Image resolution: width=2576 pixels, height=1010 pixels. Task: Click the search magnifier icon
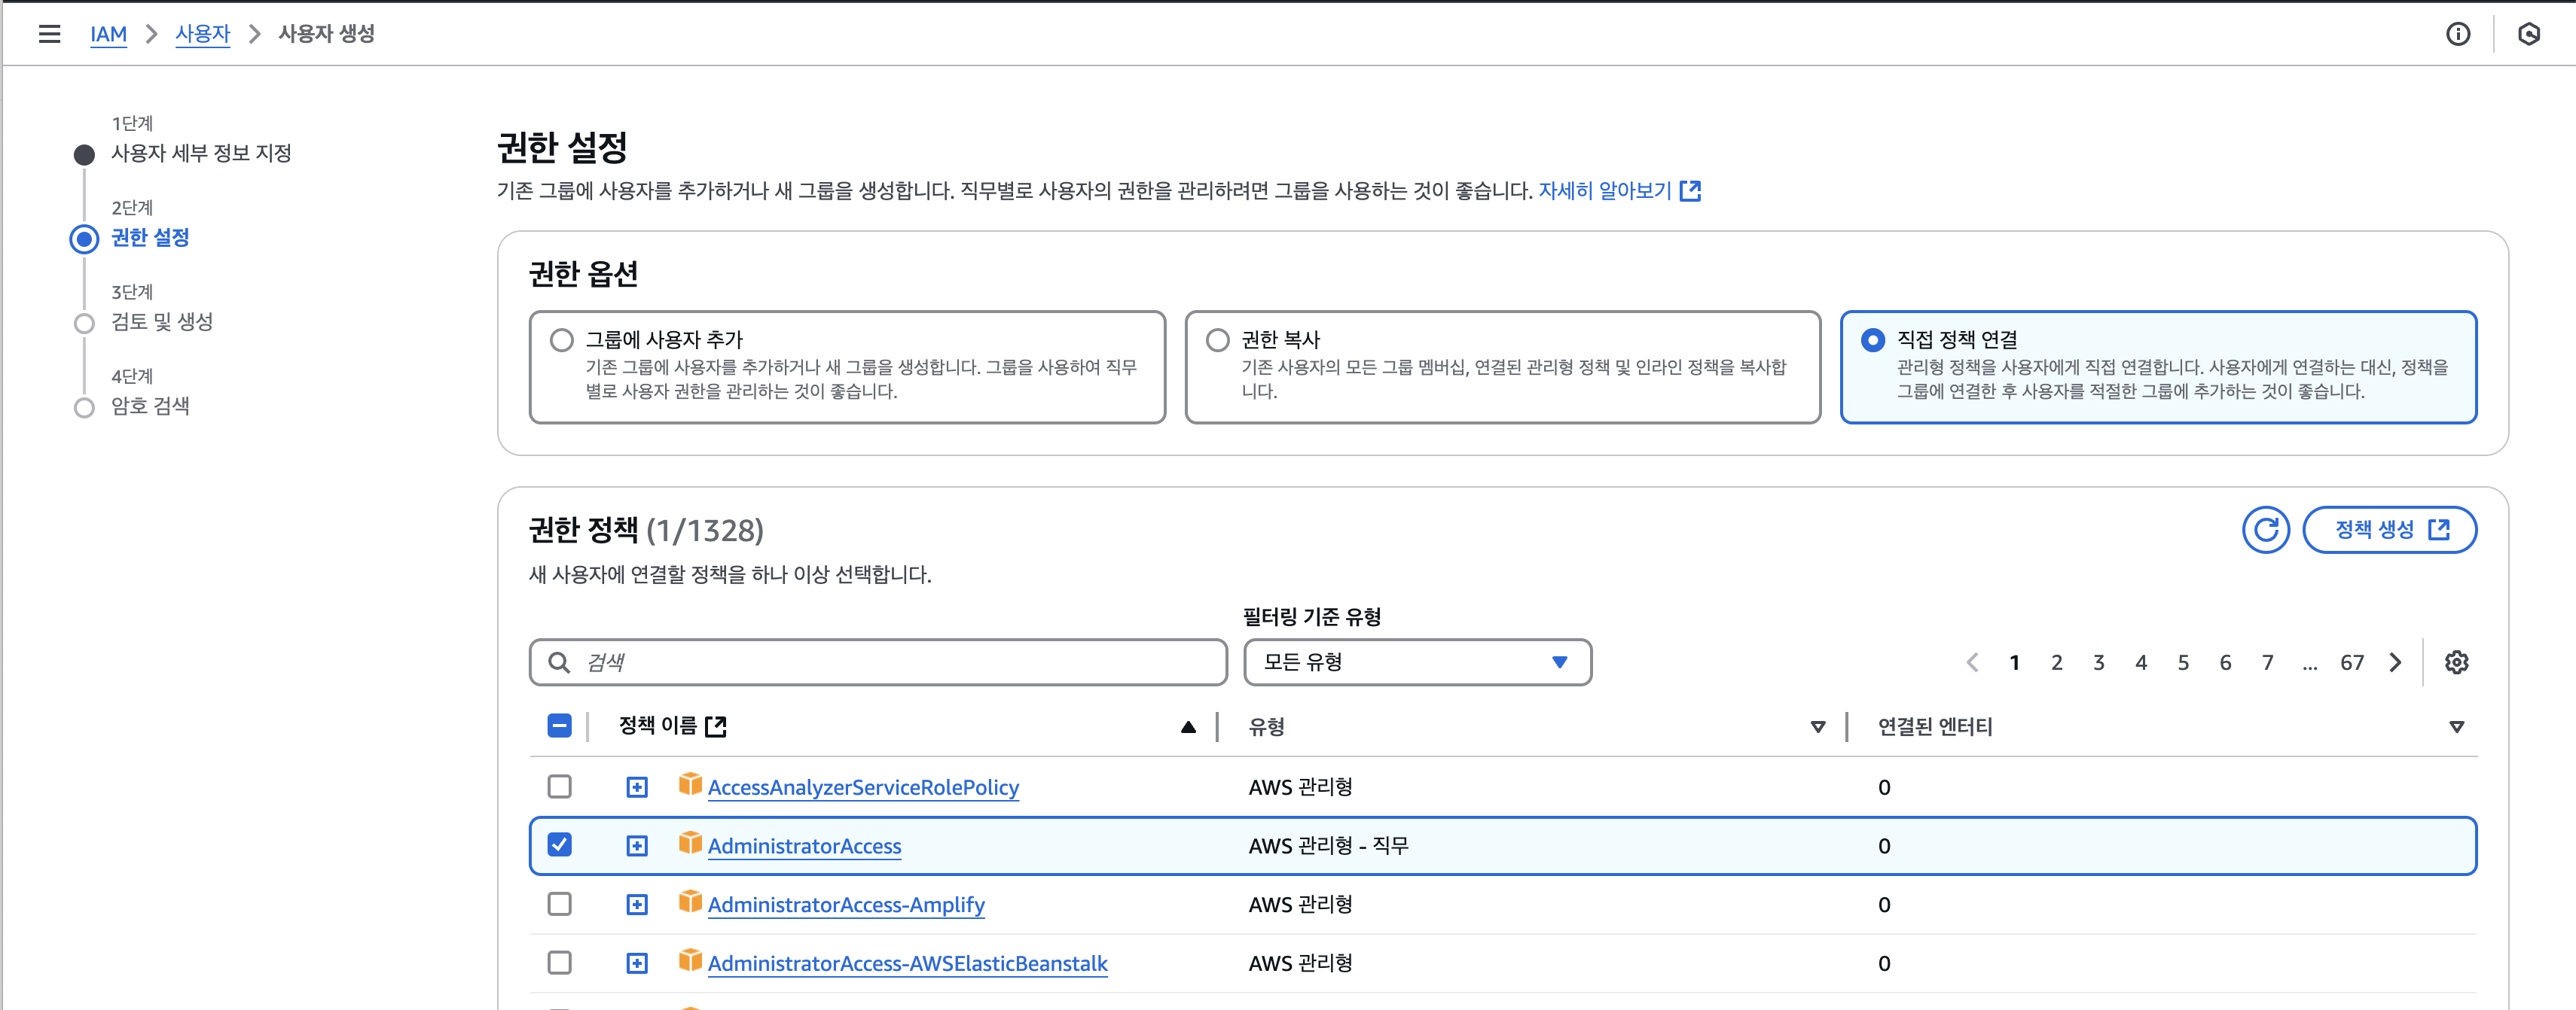pyautogui.click(x=559, y=662)
